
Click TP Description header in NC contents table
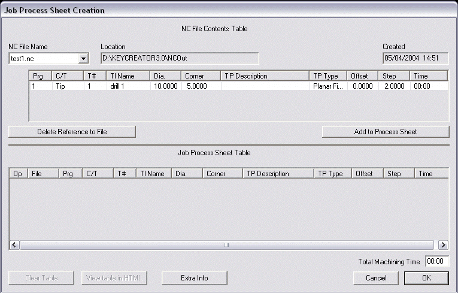[x=265, y=76]
